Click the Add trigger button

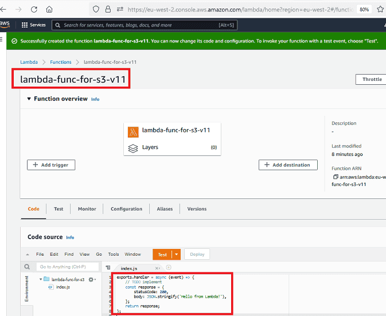click(51, 165)
